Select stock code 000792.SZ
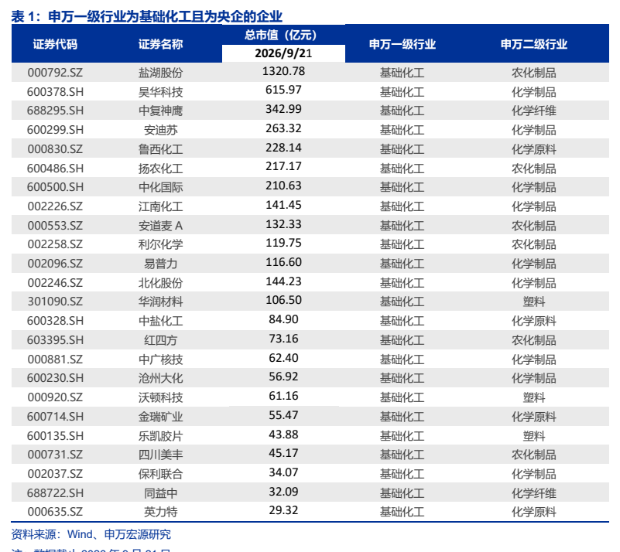 [x=55, y=73]
